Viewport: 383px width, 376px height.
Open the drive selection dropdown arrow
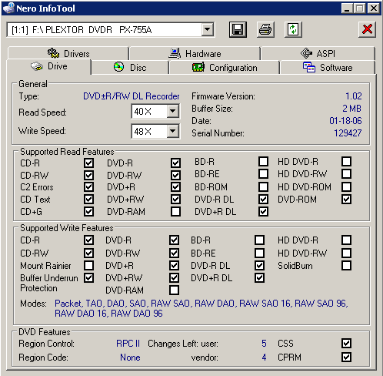207,30
